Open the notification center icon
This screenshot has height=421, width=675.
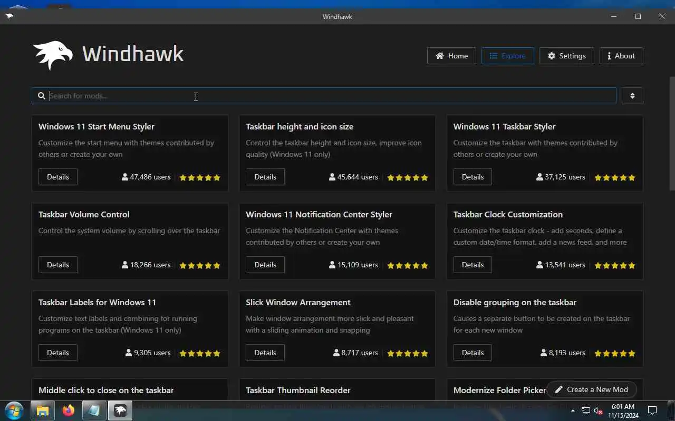pos(652,410)
